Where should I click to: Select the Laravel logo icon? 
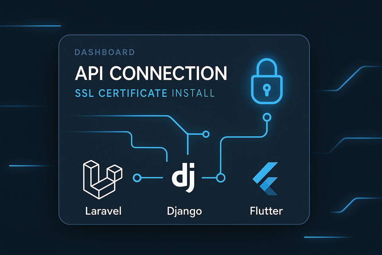coord(103,179)
